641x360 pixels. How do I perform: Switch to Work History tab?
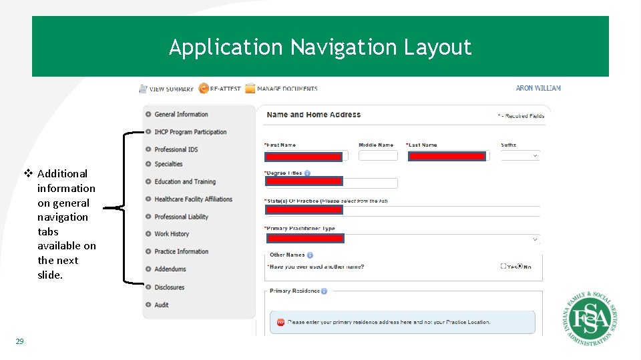pos(172,234)
